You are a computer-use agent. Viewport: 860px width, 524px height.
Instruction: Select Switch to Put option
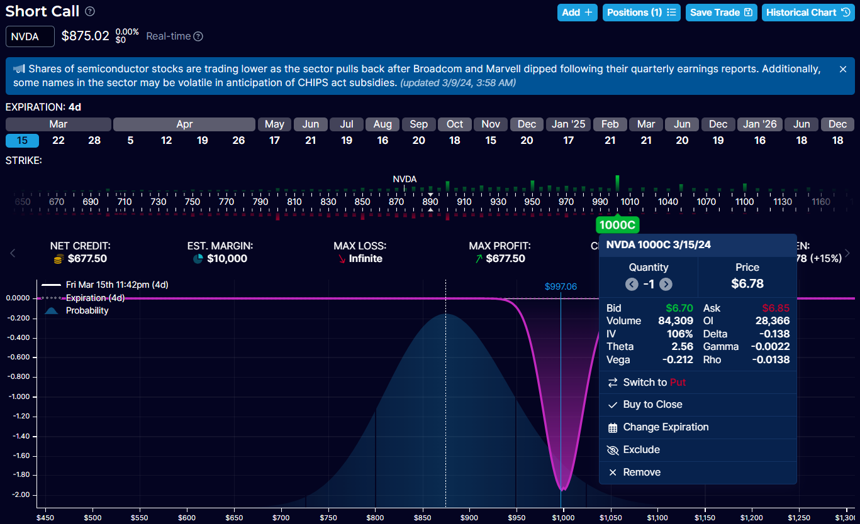[698, 382]
